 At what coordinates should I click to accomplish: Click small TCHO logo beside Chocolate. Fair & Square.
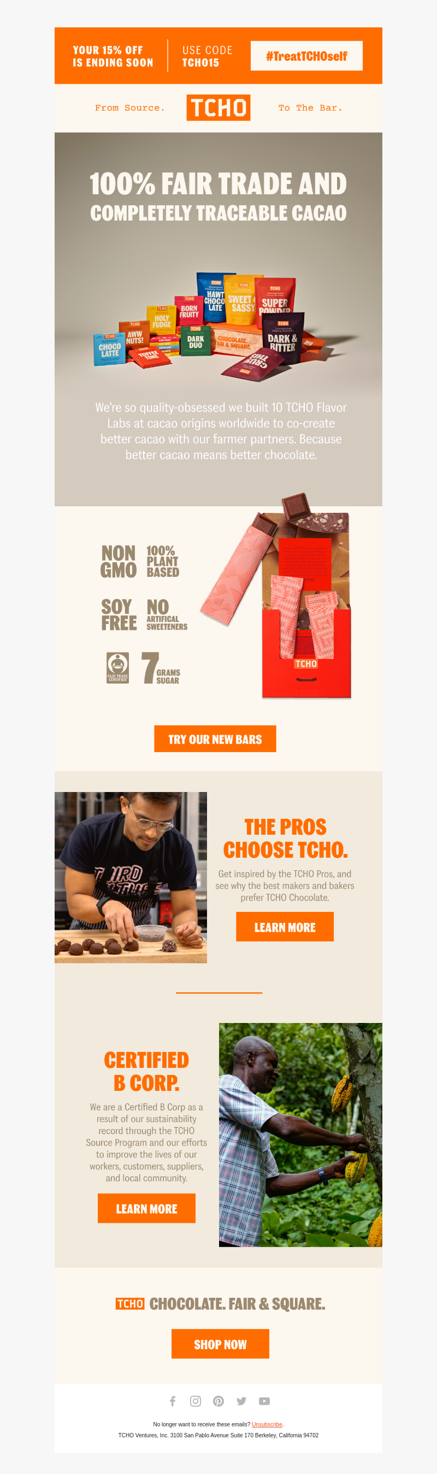point(130,1303)
